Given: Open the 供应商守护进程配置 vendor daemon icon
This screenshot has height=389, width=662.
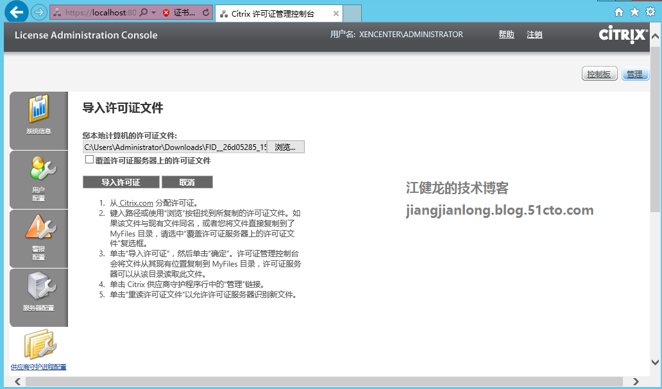Looking at the screenshot, I should 40,345.
